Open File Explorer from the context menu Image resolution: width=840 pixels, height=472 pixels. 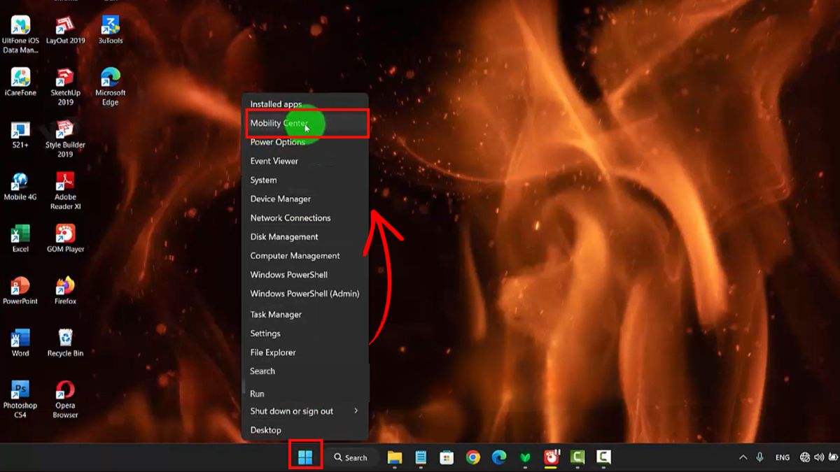tap(305, 352)
